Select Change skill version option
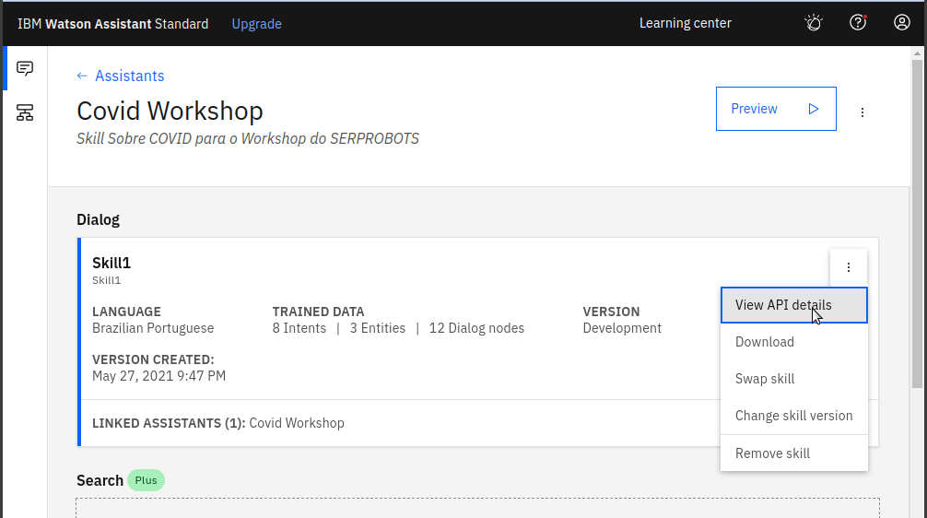This screenshot has height=518, width=927. (x=794, y=416)
